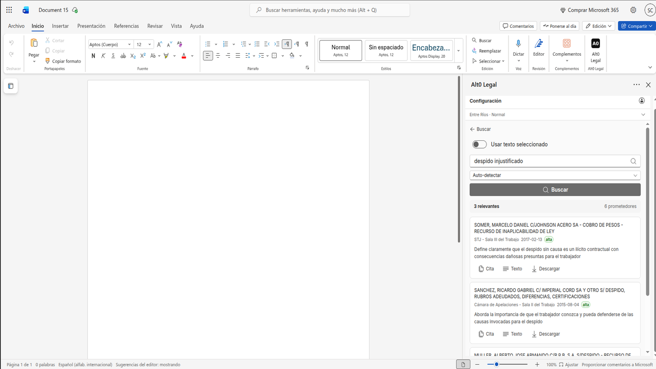Open the Auto-detectar dropdown in Alt0 panel
656x369 pixels.
555,175
